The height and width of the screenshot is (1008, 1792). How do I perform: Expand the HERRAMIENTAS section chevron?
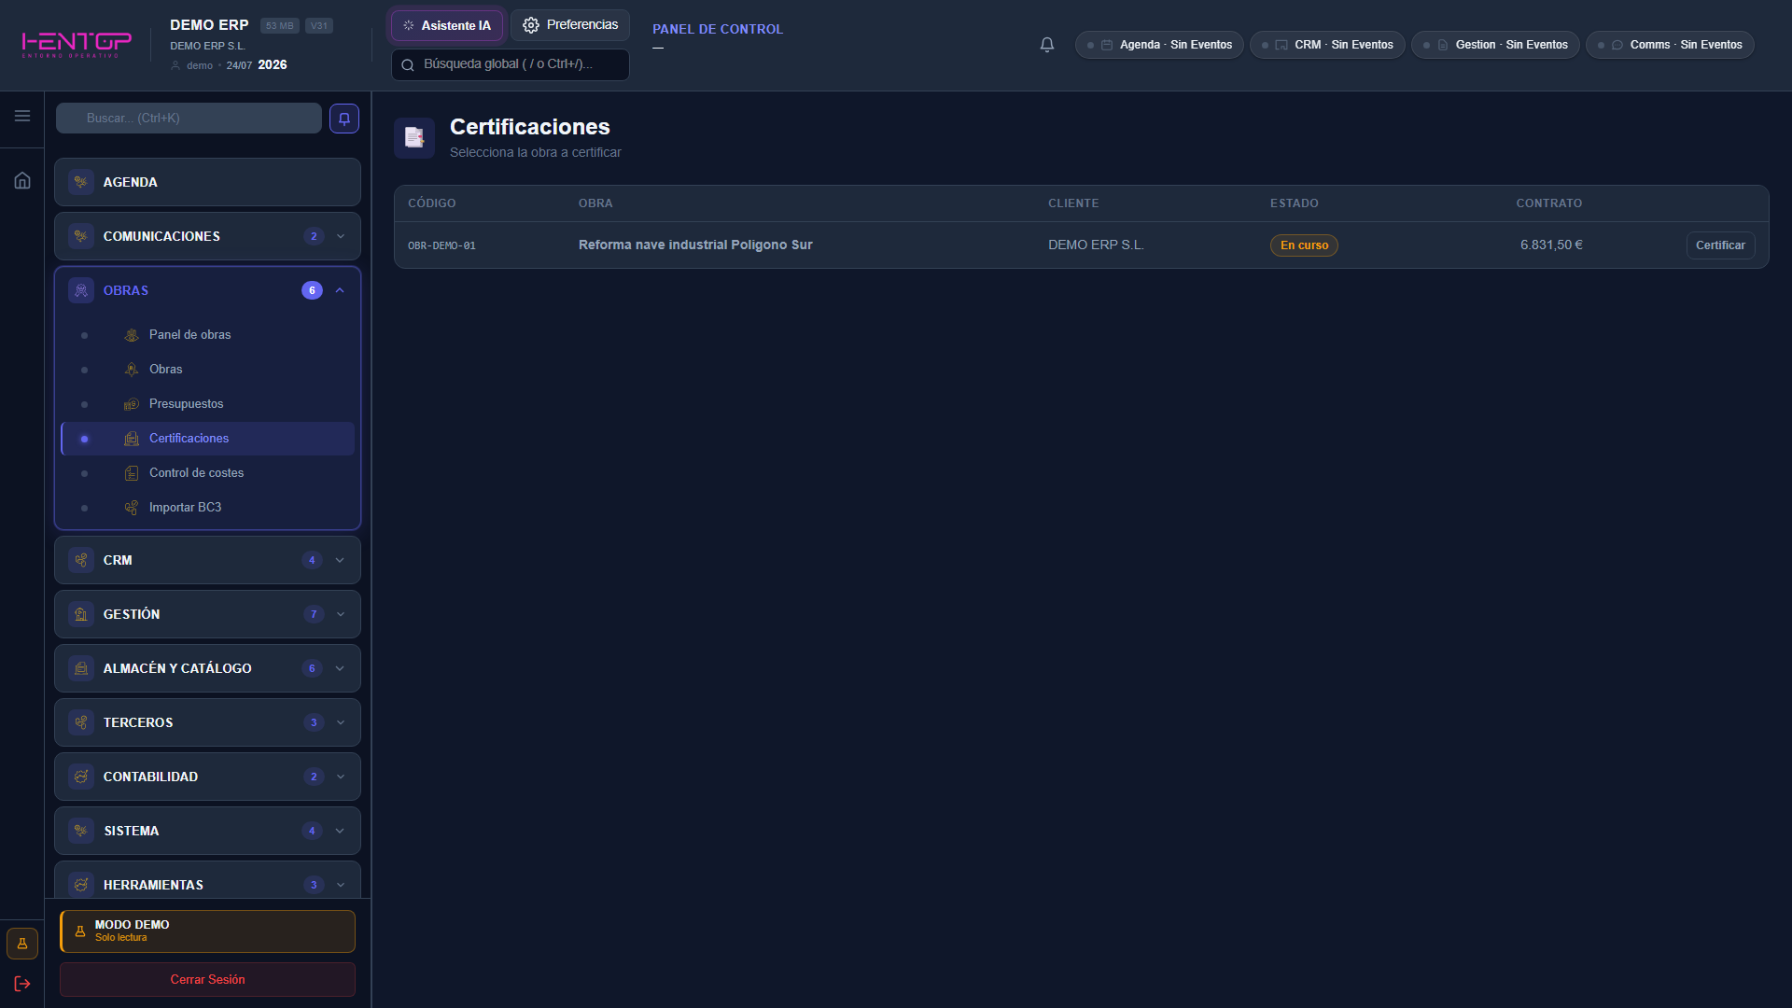point(341,885)
